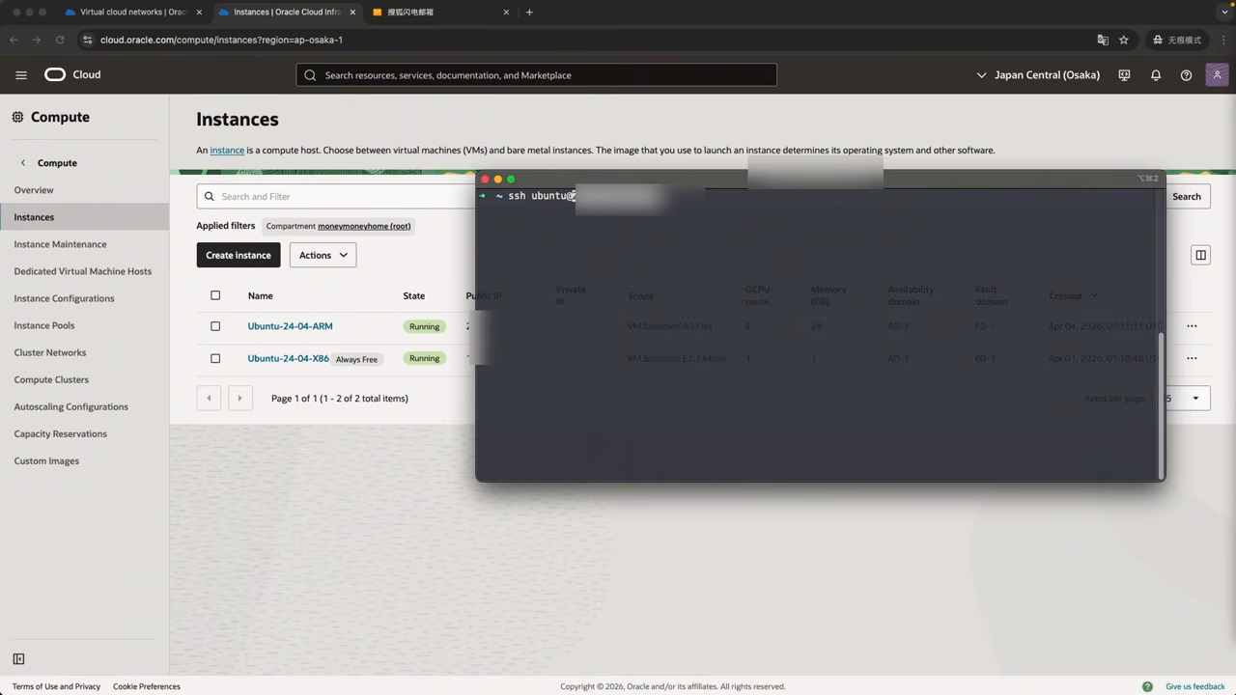Open Dedicated Virtual Machine Hosts
The width and height of the screenshot is (1236, 695).
click(84, 271)
